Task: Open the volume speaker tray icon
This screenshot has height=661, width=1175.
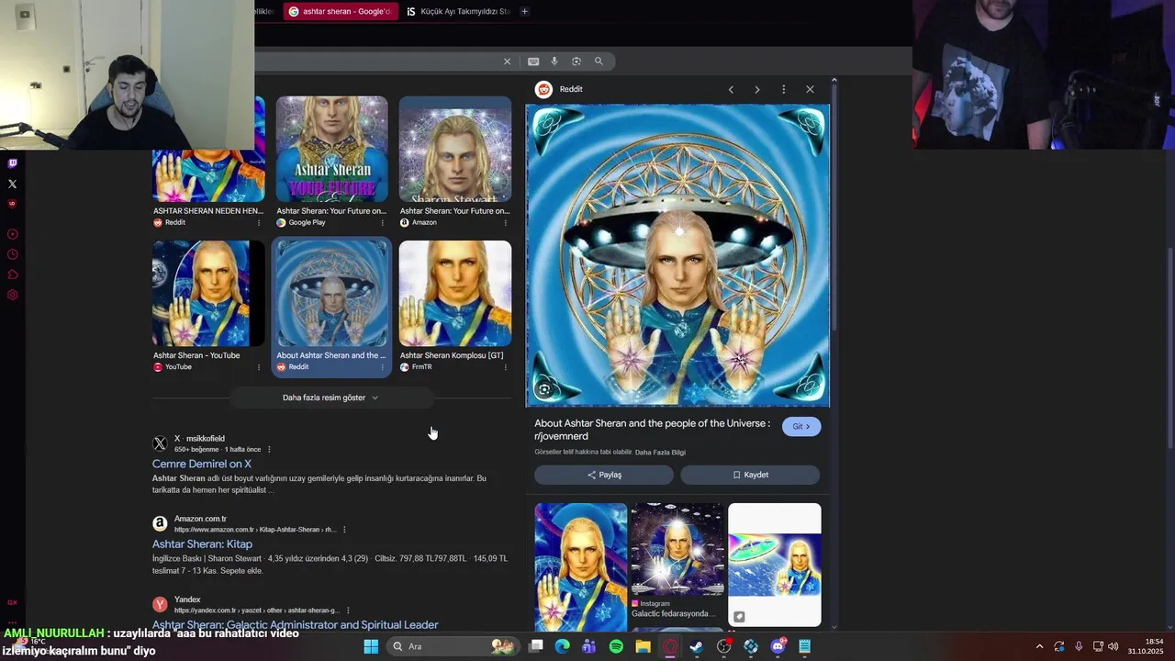Action: [1113, 646]
